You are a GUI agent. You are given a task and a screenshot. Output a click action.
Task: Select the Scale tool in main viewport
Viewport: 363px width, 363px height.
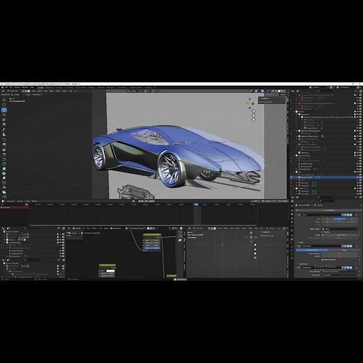pos(4,119)
